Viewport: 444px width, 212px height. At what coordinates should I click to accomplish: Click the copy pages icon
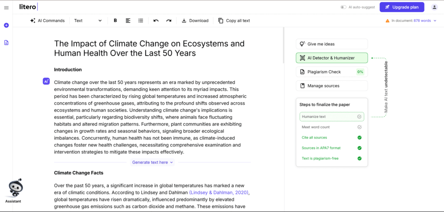point(221,20)
